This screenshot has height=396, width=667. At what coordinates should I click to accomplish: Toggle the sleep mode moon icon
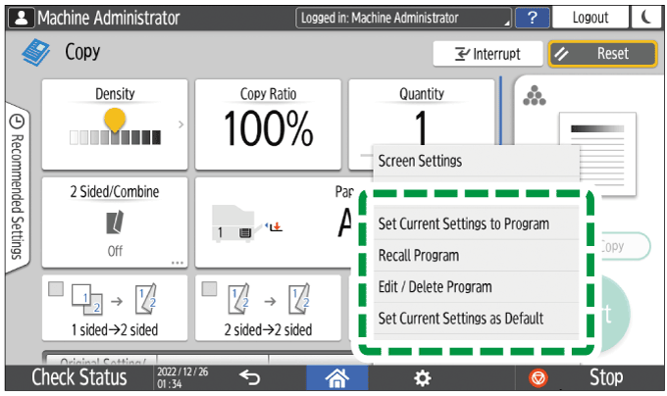coord(645,18)
